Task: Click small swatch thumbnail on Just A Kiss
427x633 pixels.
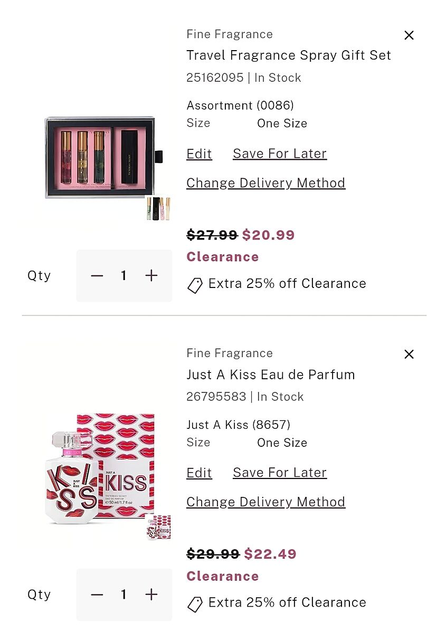Action: coord(158,527)
